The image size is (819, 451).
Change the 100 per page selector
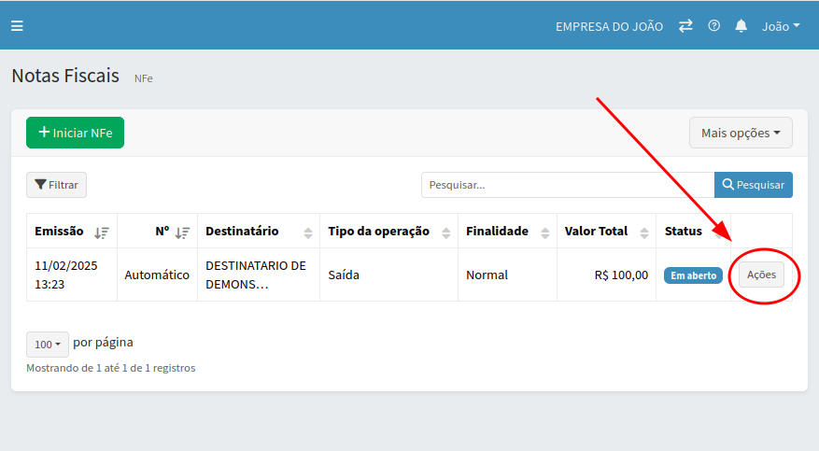(47, 344)
